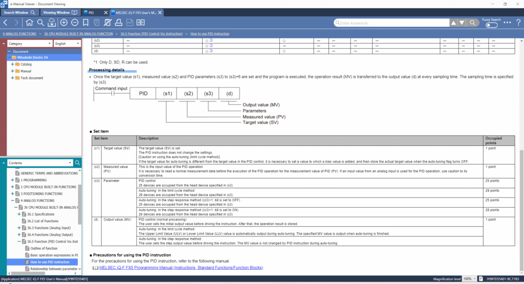Image resolution: width=524 pixels, height=284 pixels.
Task: Open the Contents dropdown
Action: click(40, 163)
